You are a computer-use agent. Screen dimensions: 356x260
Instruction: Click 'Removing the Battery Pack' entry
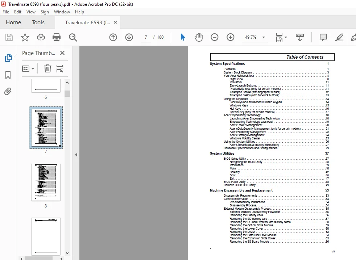coord(247,215)
